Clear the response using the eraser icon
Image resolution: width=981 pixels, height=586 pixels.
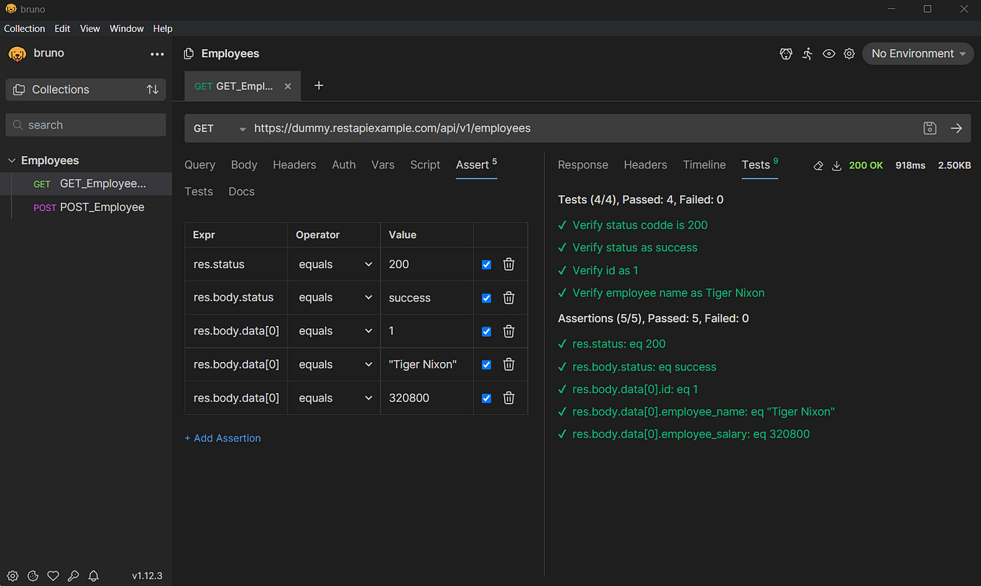coord(818,165)
